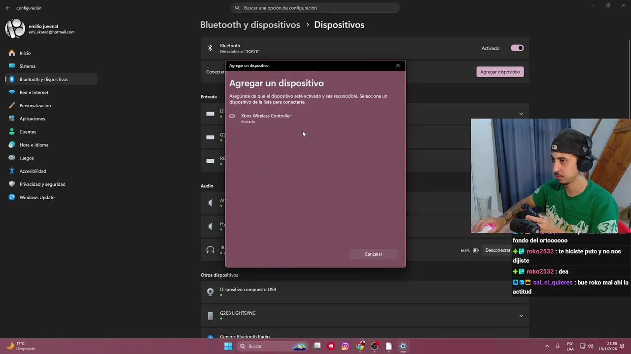Viewport: 631px width, 354px height.
Task: Click the back arrow in Configuración
Action: pyautogui.click(x=7, y=8)
